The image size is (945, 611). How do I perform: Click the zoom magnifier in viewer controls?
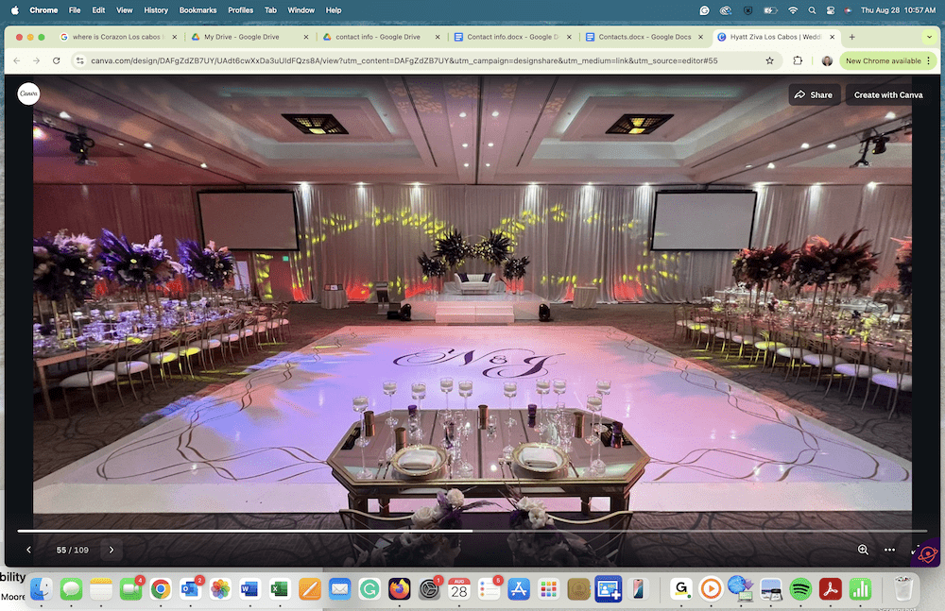click(863, 550)
